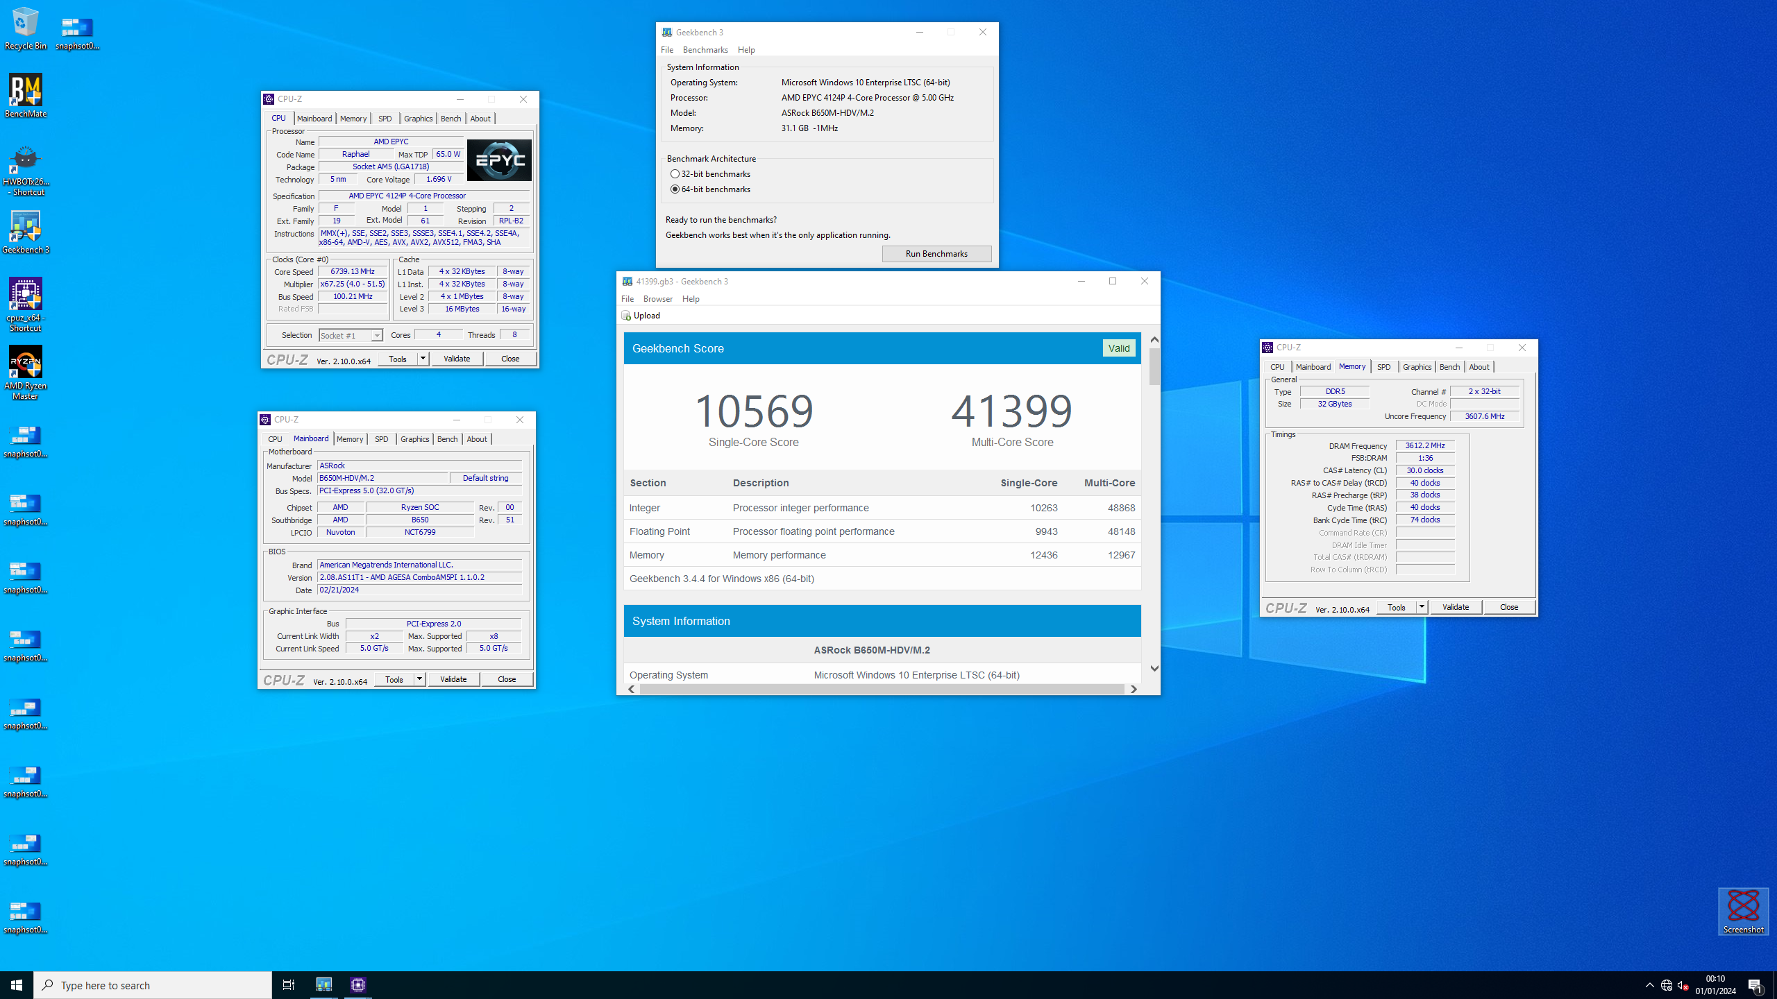Select the Geekbench taskbar app icon
Viewport: 1777px width, 999px height.
[323, 985]
